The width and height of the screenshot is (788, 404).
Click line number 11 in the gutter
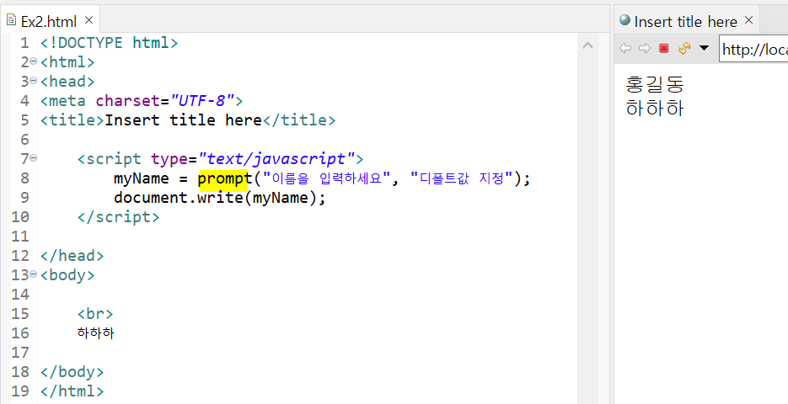point(20,237)
